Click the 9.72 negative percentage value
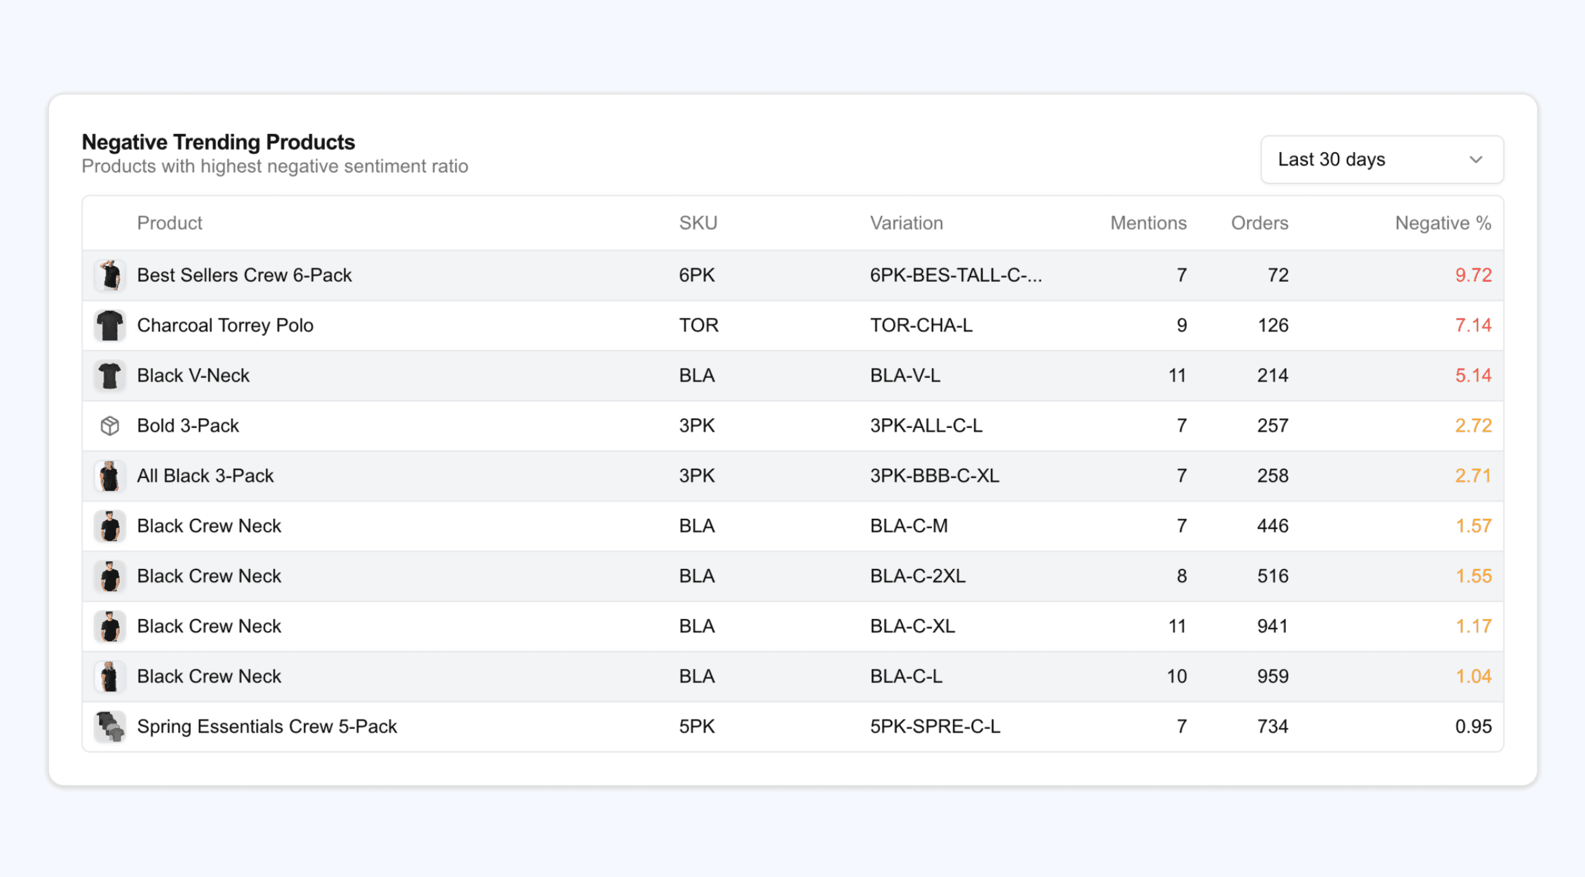The width and height of the screenshot is (1585, 877). pos(1474,275)
